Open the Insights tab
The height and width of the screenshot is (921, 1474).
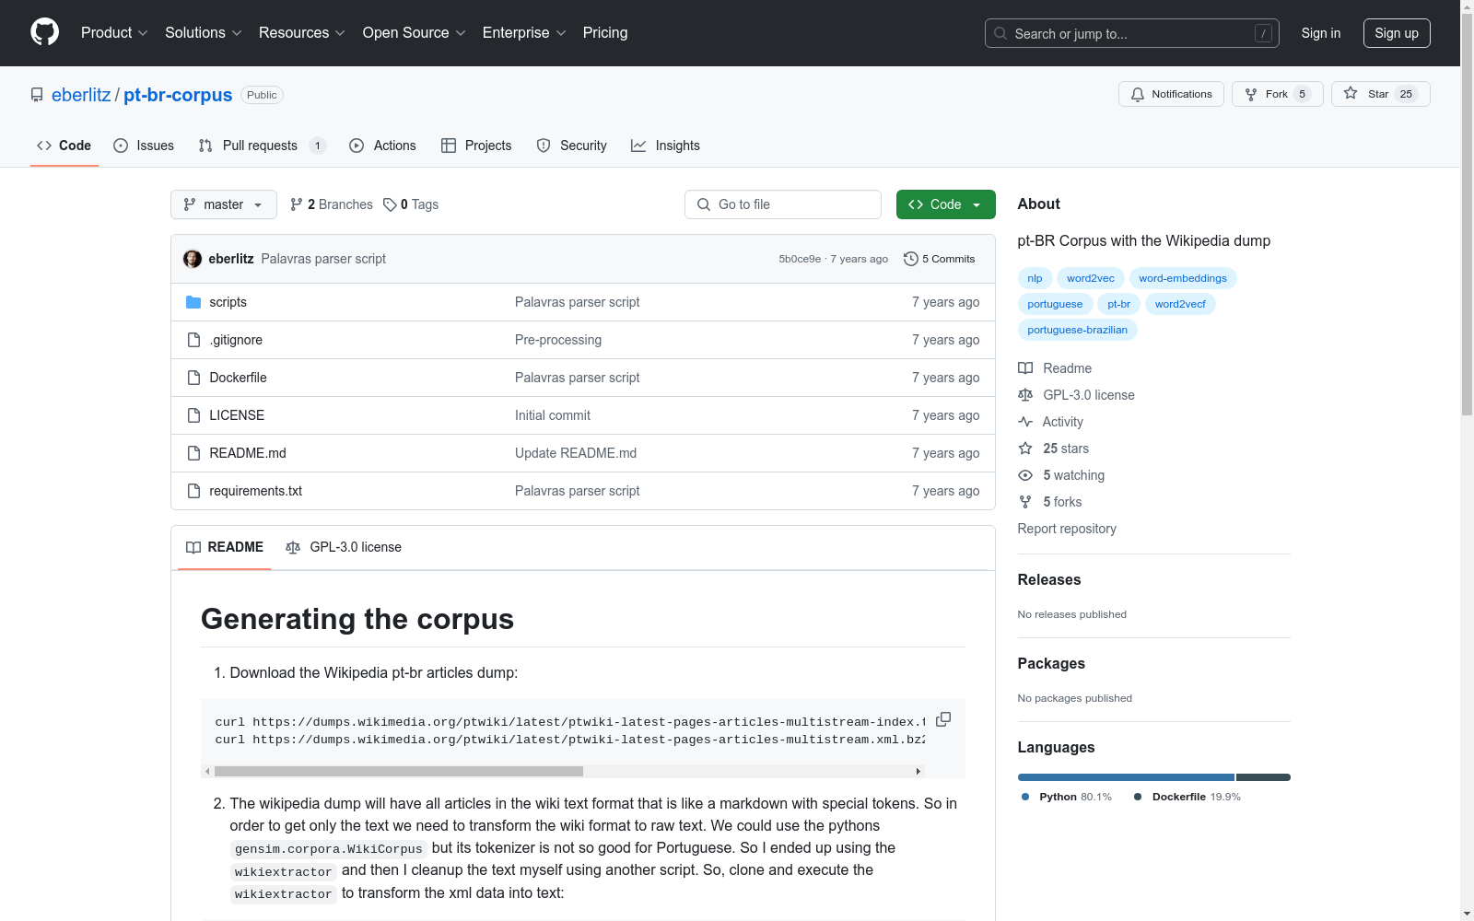pyautogui.click(x=665, y=146)
